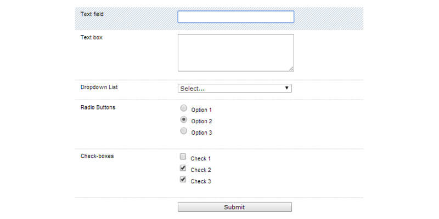The height and width of the screenshot is (219, 439).
Task: Focus the multi-line Text box area
Action: coord(235,53)
